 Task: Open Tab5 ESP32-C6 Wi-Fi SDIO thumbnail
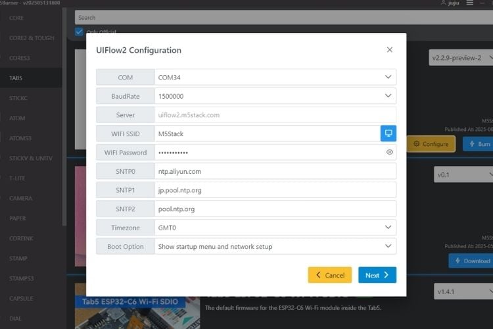[137, 306]
